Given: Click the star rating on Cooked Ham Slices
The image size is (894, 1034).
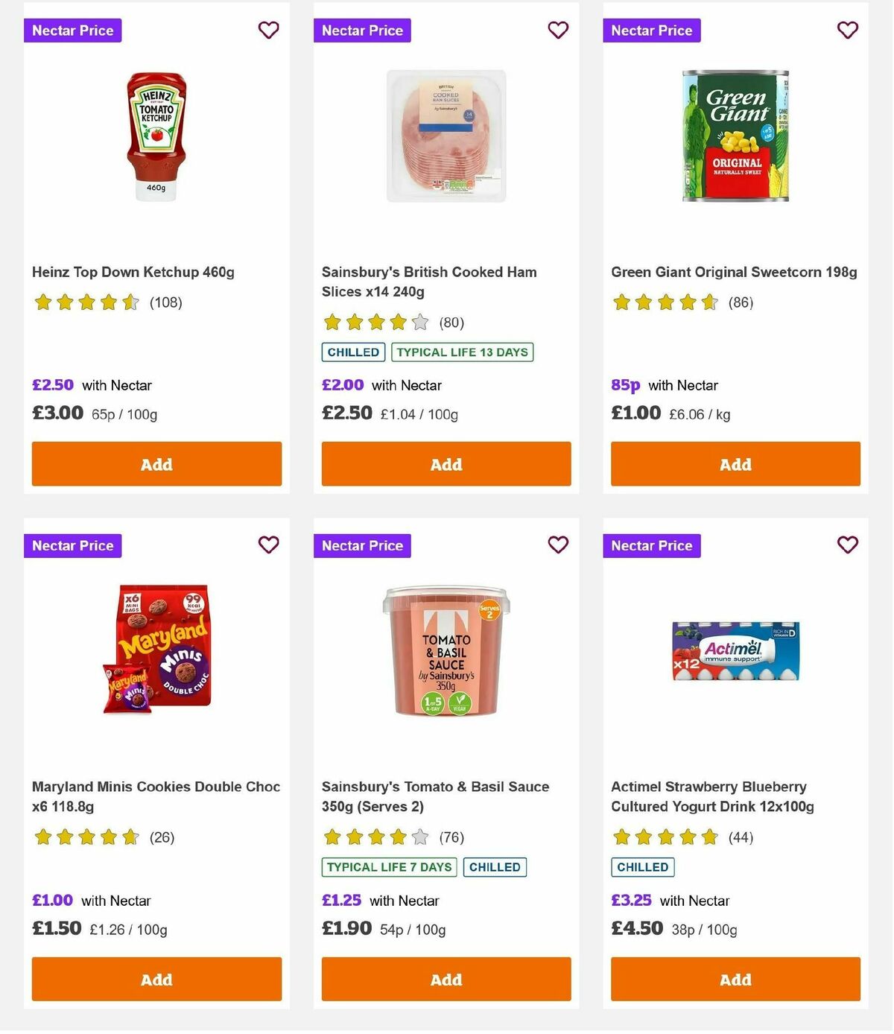Looking at the screenshot, I should tap(375, 323).
